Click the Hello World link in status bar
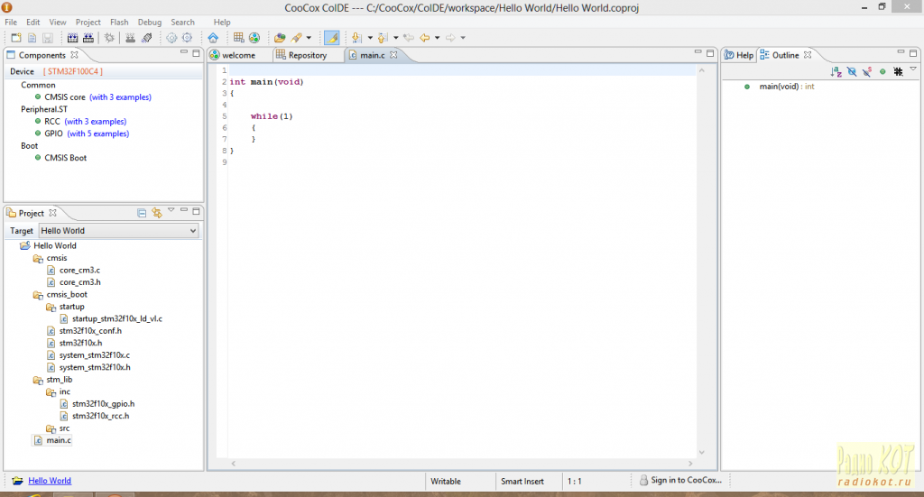924x497 pixels. [x=50, y=481]
